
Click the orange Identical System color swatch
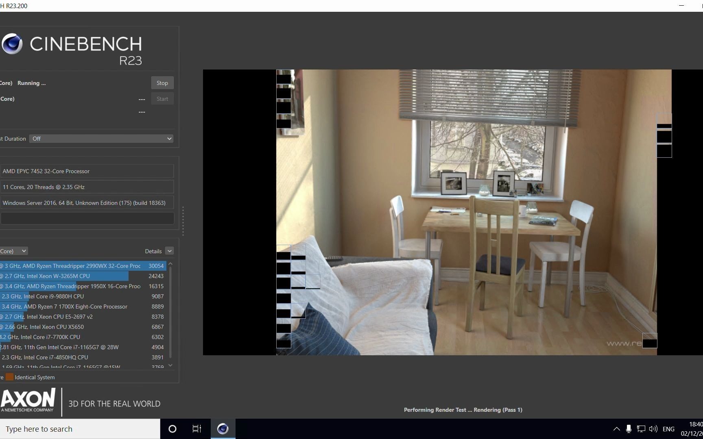(x=9, y=377)
